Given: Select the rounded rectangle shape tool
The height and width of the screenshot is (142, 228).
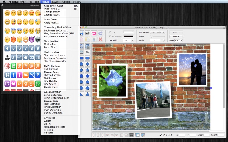Looking at the screenshot, I should point(87,58).
